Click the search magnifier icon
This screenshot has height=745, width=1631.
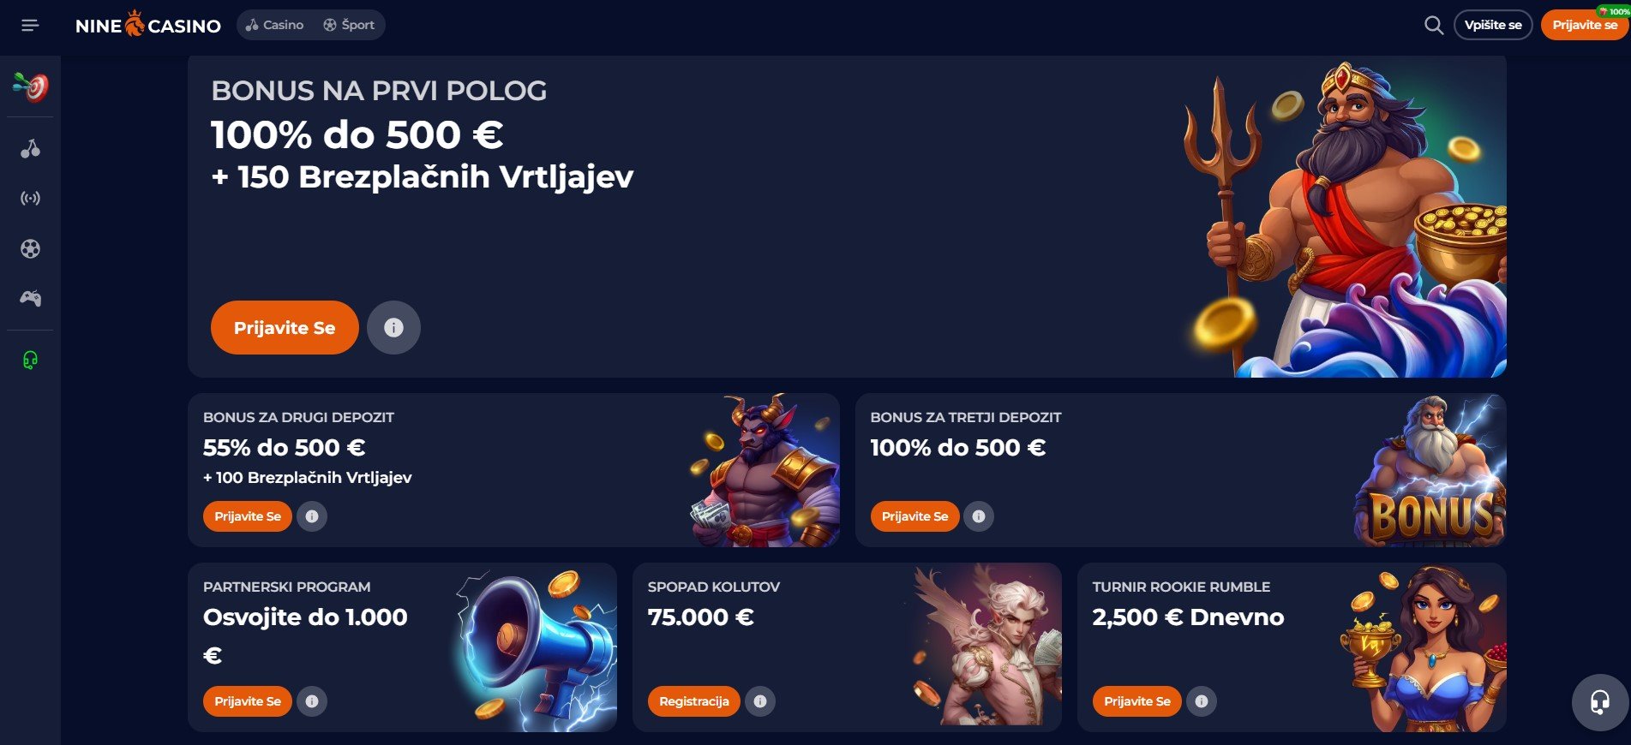tap(1433, 25)
